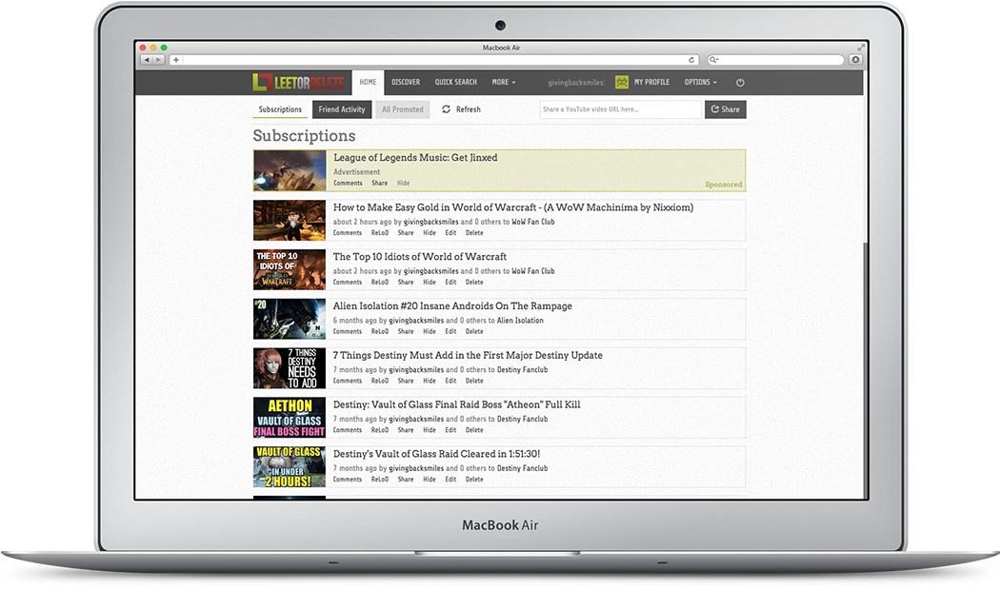Open The Top 10 Idiots of World of Warcraft

(x=420, y=256)
